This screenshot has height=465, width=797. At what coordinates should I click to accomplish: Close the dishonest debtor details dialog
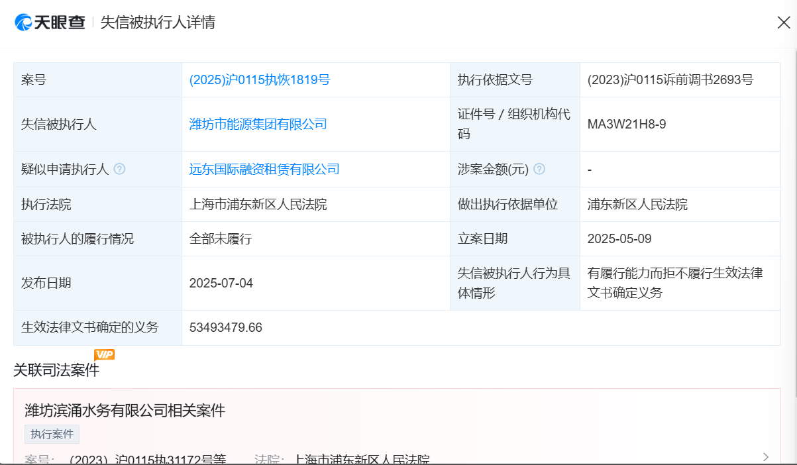coord(784,23)
